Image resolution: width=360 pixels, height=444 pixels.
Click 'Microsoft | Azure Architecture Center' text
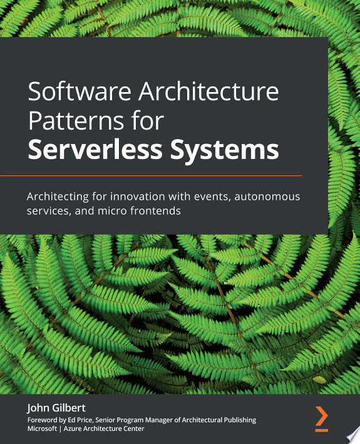[x=86, y=429]
